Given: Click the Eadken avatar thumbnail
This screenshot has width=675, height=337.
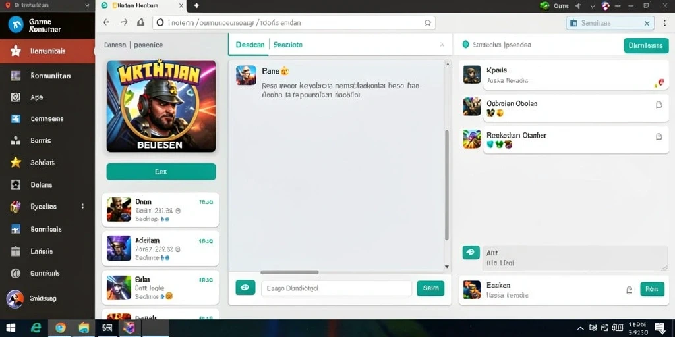Looking at the screenshot, I should click(472, 290).
